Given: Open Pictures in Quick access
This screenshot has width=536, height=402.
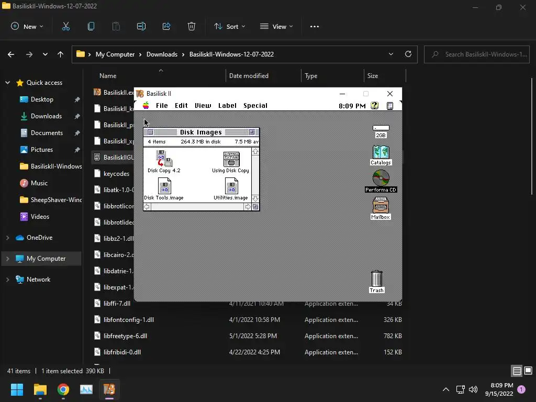Looking at the screenshot, I should (42, 150).
